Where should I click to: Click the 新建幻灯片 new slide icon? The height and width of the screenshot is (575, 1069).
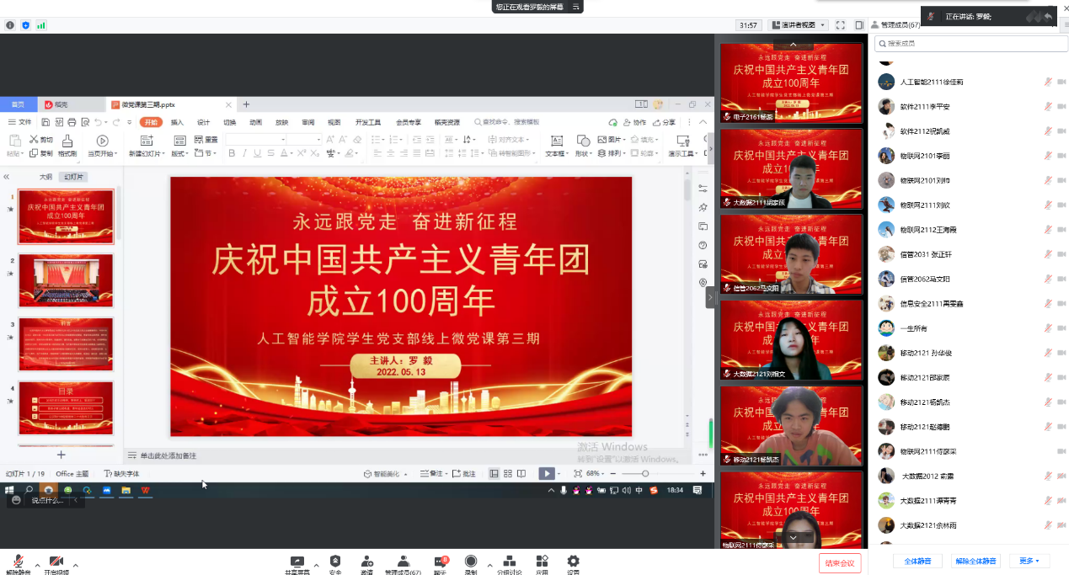(147, 141)
